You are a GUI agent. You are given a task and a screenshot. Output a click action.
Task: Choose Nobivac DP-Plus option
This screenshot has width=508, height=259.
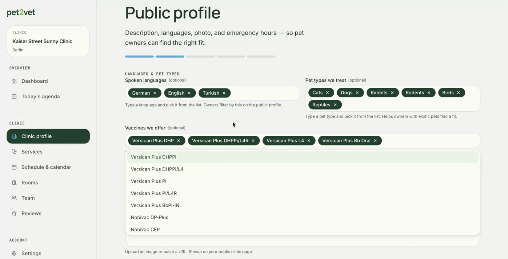pos(303,217)
